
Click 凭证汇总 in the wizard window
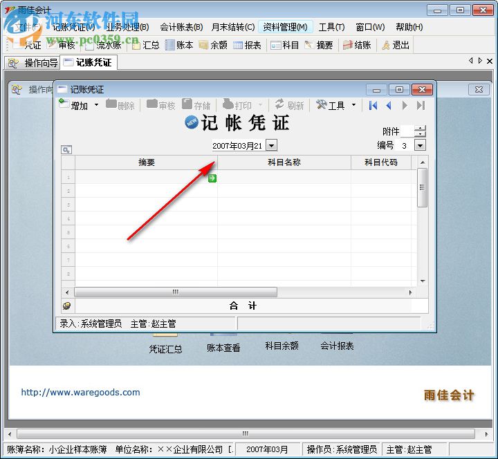tap(165, 349)
